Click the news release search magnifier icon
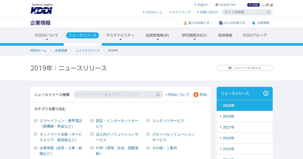Image resolution: width=303 pixels, height=159 pixels. point(158,94)
